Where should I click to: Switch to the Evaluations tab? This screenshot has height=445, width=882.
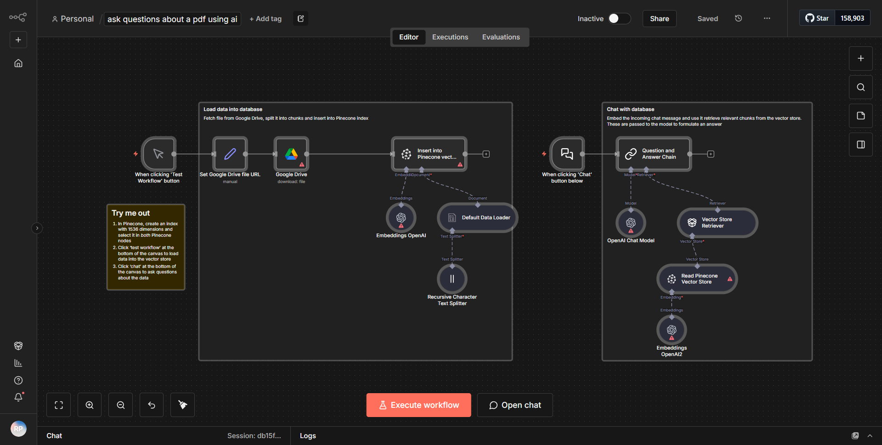[x=501, y=37]
